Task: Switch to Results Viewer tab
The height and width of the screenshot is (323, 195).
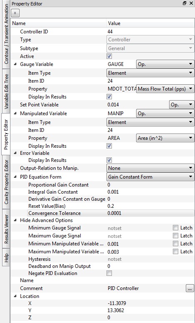Action: (6, 229)
